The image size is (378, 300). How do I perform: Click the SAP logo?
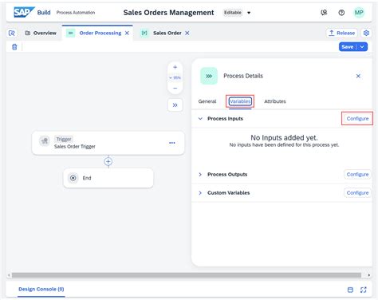pos(24,12)
